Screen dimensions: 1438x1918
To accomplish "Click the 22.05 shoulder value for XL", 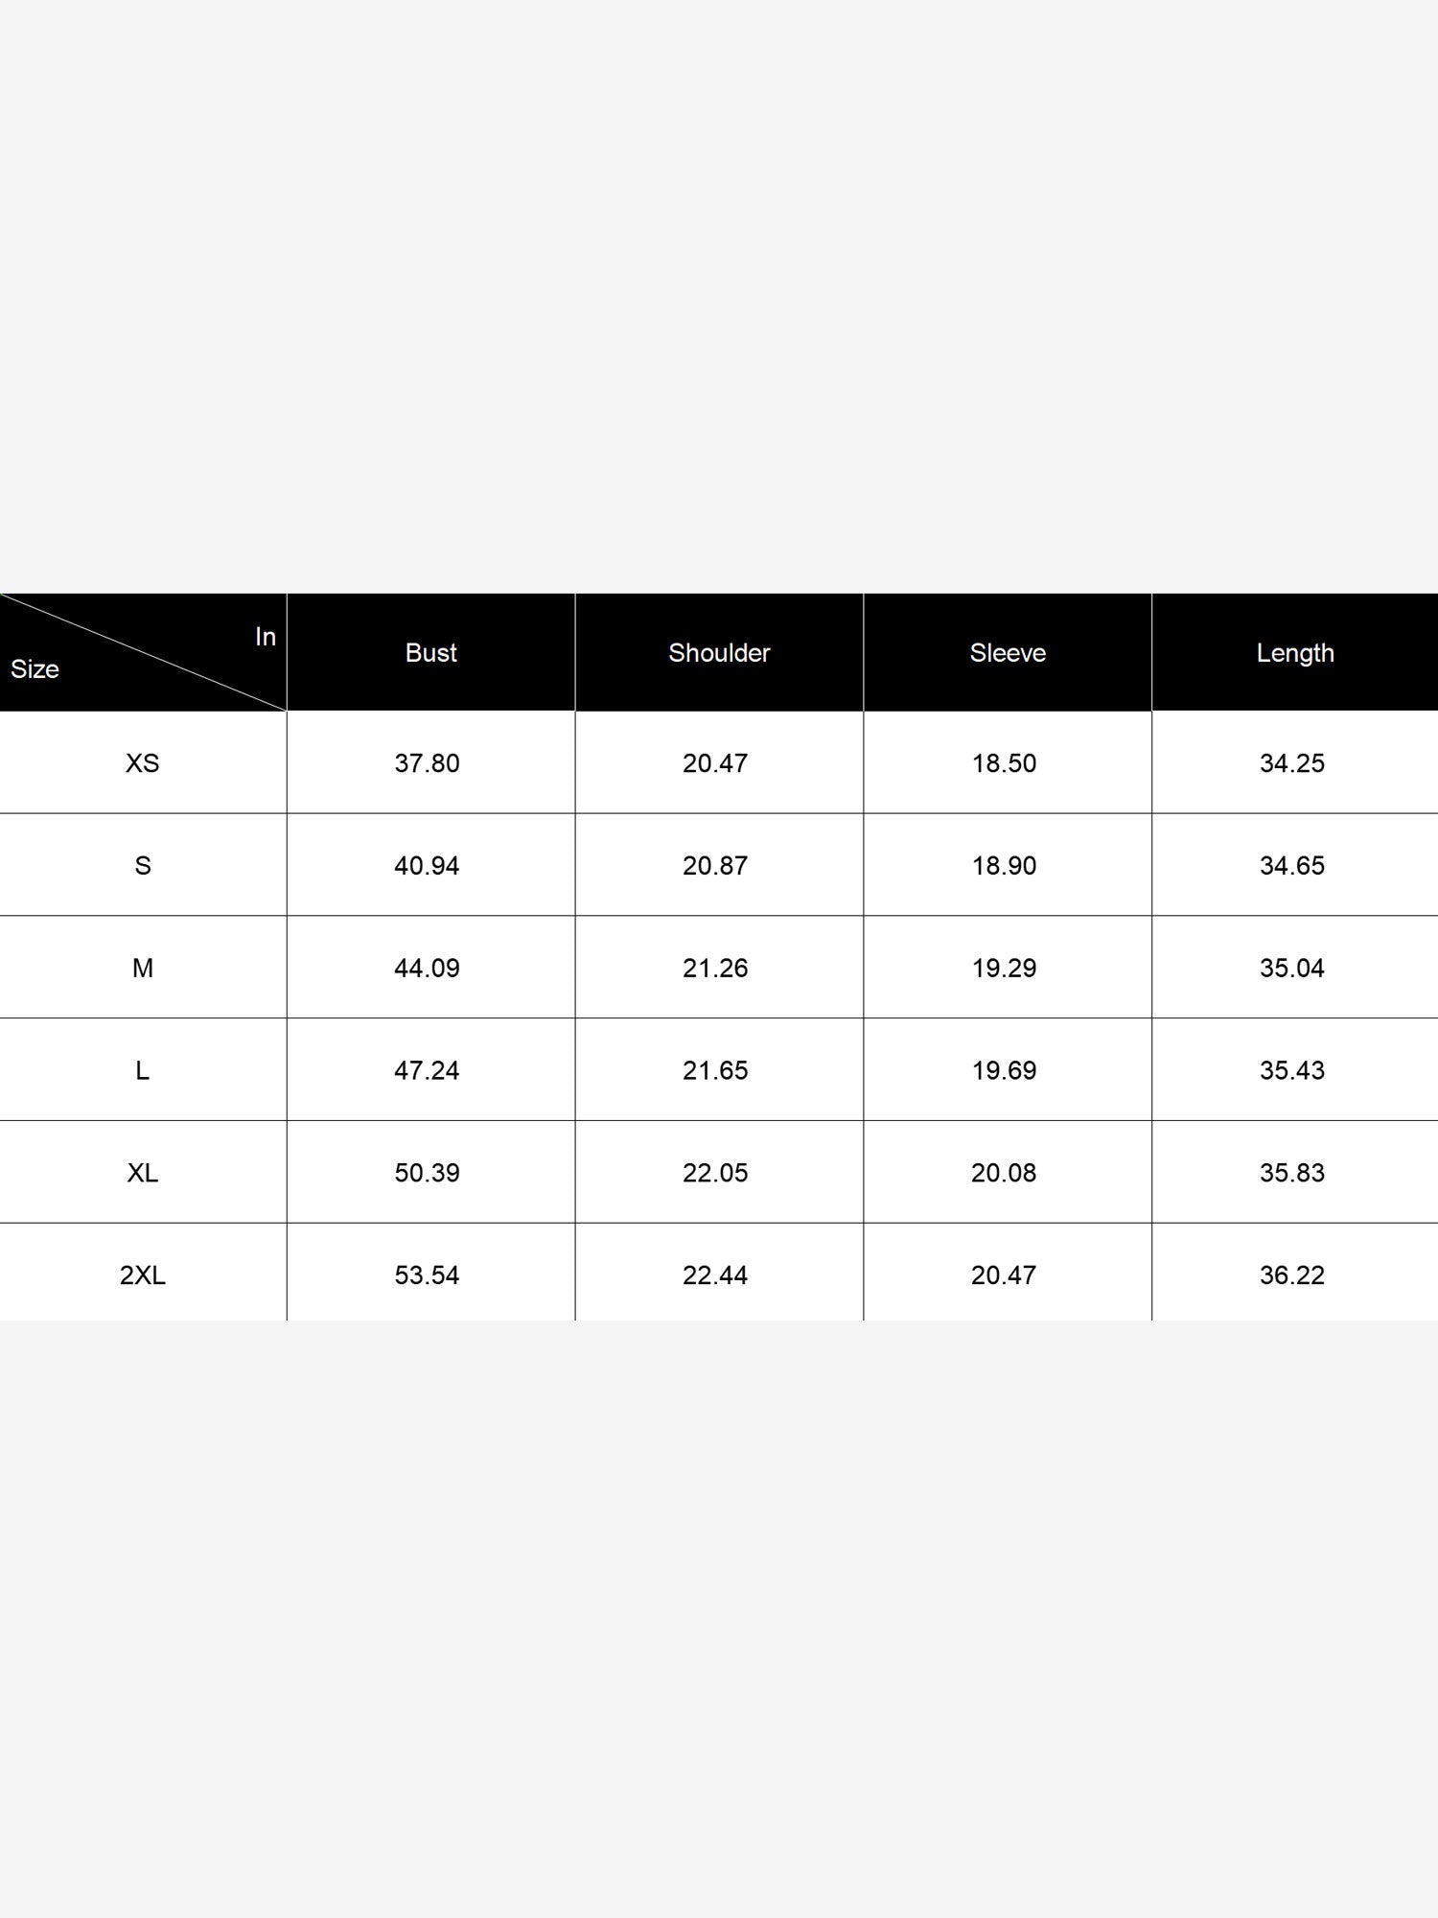I will [x=715, y=1173].
